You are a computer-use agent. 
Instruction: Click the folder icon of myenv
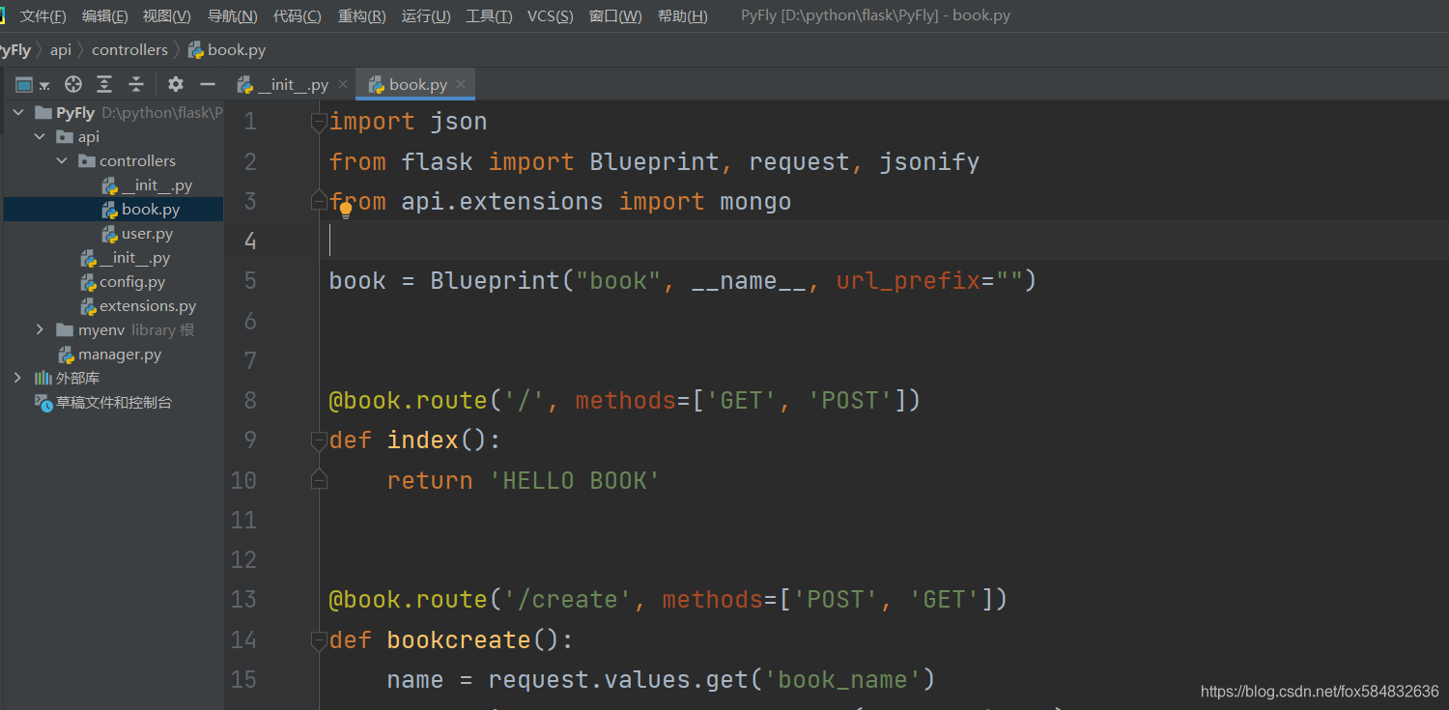tap(65, 330)
